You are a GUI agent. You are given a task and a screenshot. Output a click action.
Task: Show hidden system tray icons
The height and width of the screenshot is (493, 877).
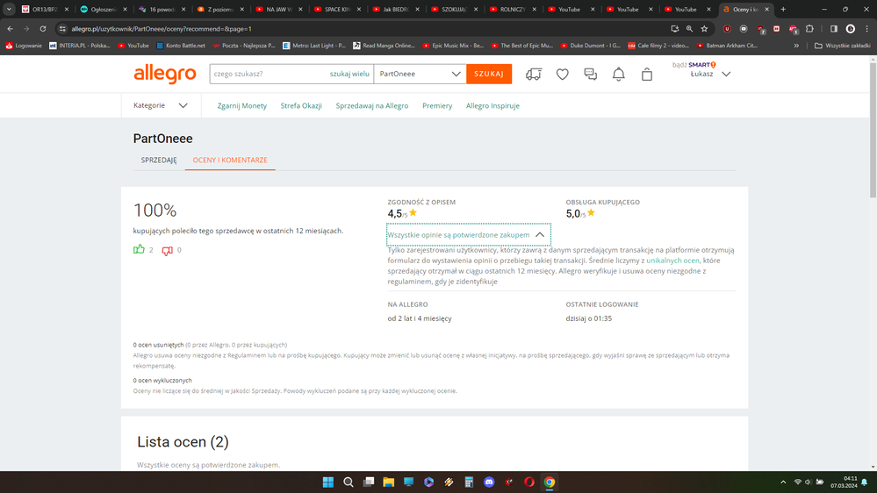(x=783, y=482)
